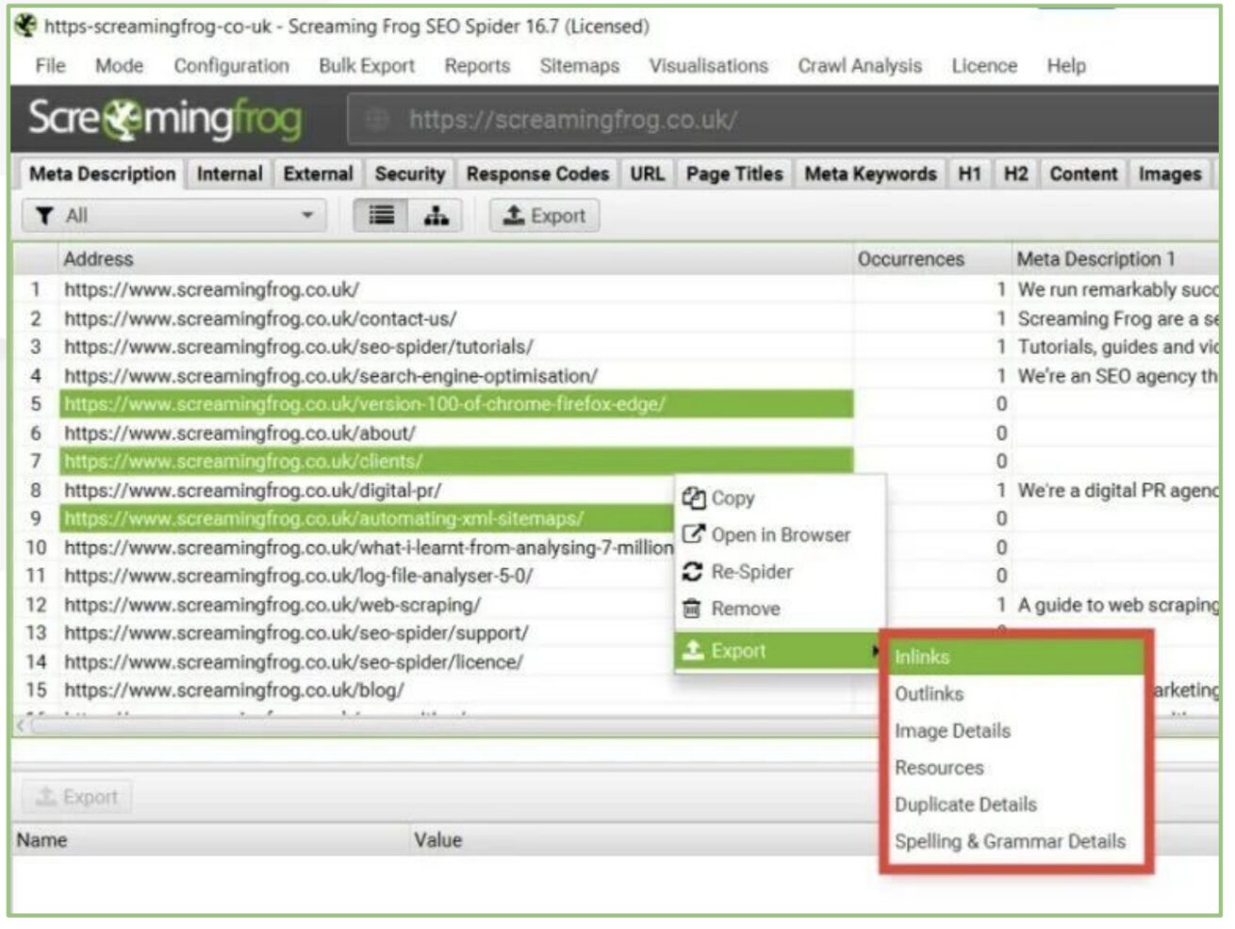Open the Mode menu
This screenshot has width=1235, height=929.
[119, 66]
